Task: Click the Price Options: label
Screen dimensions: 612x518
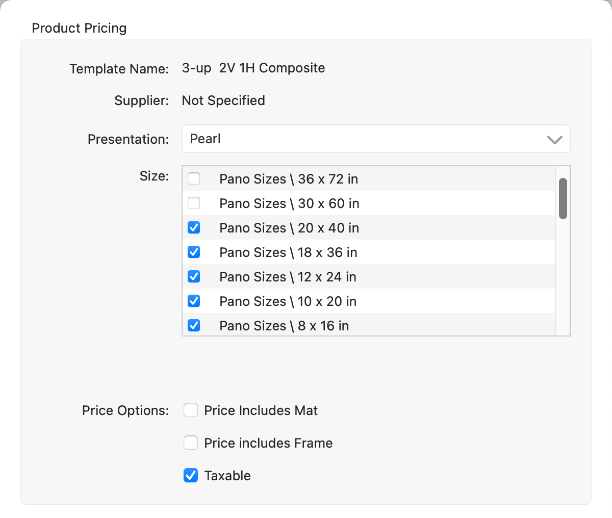Action: pos(125,410)
